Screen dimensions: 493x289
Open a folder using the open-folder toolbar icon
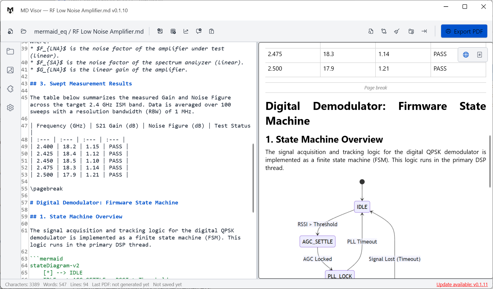(24, 31)
